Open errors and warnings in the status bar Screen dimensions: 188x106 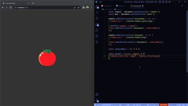click(99, 105)
